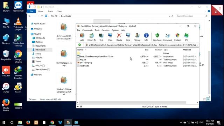Switch to the Home ribbon tab in Explorer
Viewport: 224px width, 126px height.
[x=41, y=11]
